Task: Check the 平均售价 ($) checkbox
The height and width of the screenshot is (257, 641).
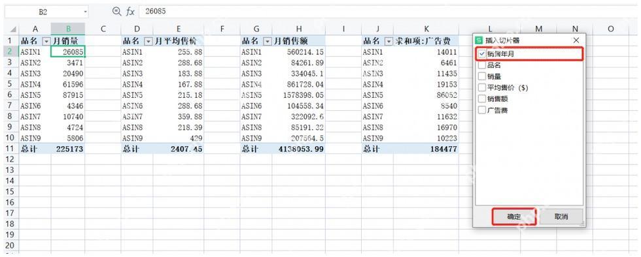Action: click(x=483, y=87)
